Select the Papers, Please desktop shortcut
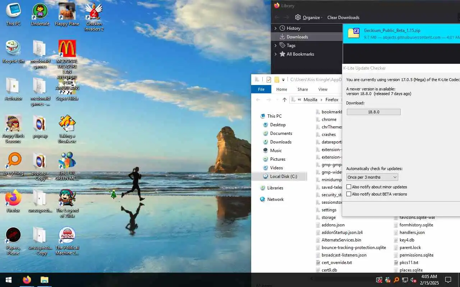The width and height of the screenshot is (460, 287). [x=13, y=241]
